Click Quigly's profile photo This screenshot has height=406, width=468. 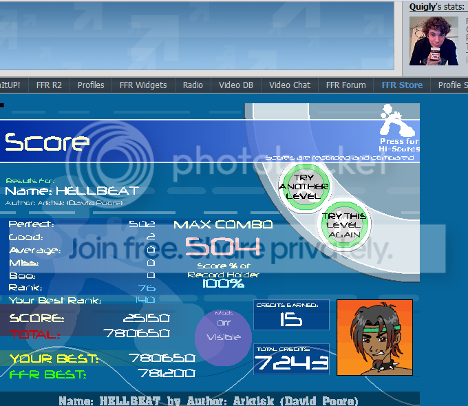coord(434,41)
